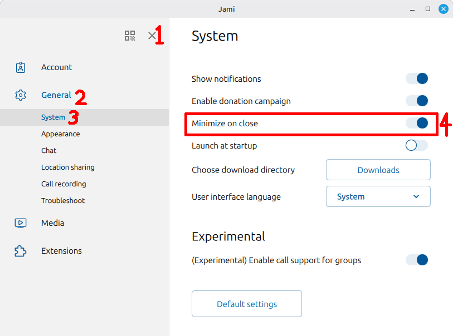Select the Troubleshoot menu item

point(63,201)
